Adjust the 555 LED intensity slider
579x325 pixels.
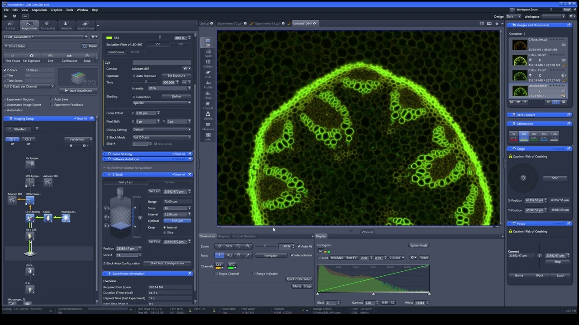[160, 38]
